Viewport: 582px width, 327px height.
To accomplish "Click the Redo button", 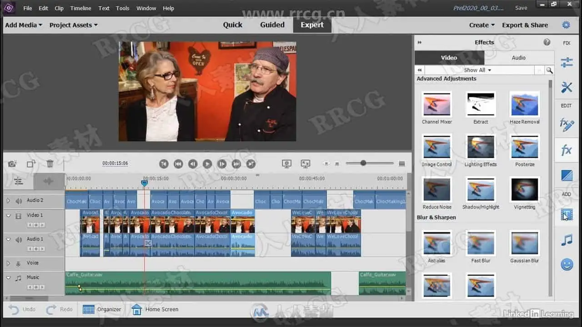I will click(x=60, y=309).
